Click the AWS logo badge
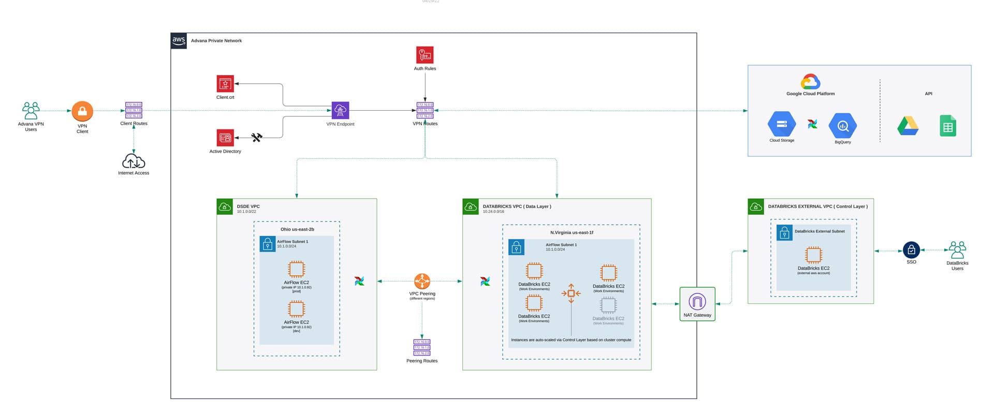994x414 pixels. [179, 41]
